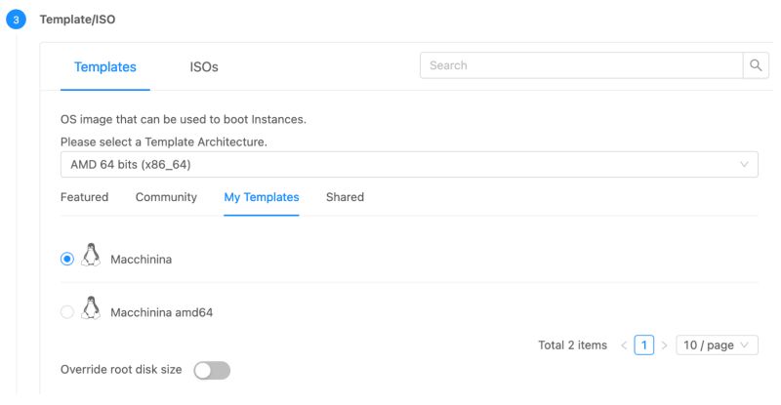Open the Shared templates tab
This screenshot has width=781, height=405.
[346, 197]
